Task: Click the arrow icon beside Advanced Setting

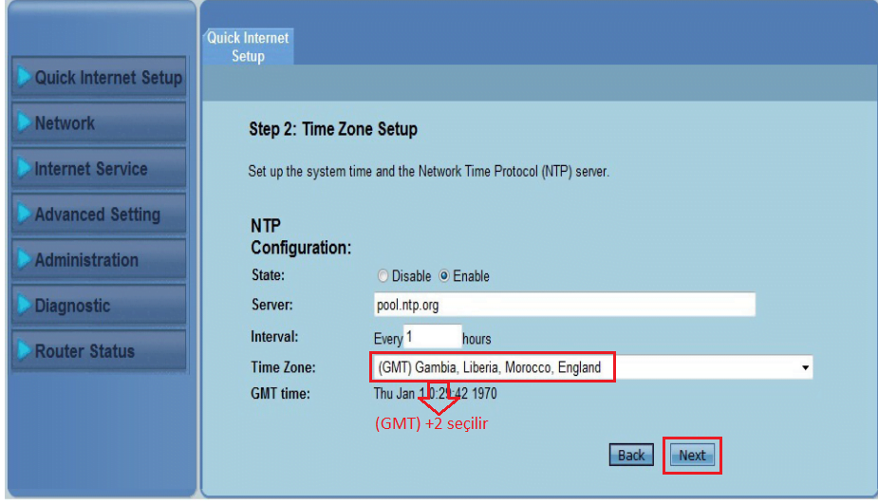Action: (24, 214)
